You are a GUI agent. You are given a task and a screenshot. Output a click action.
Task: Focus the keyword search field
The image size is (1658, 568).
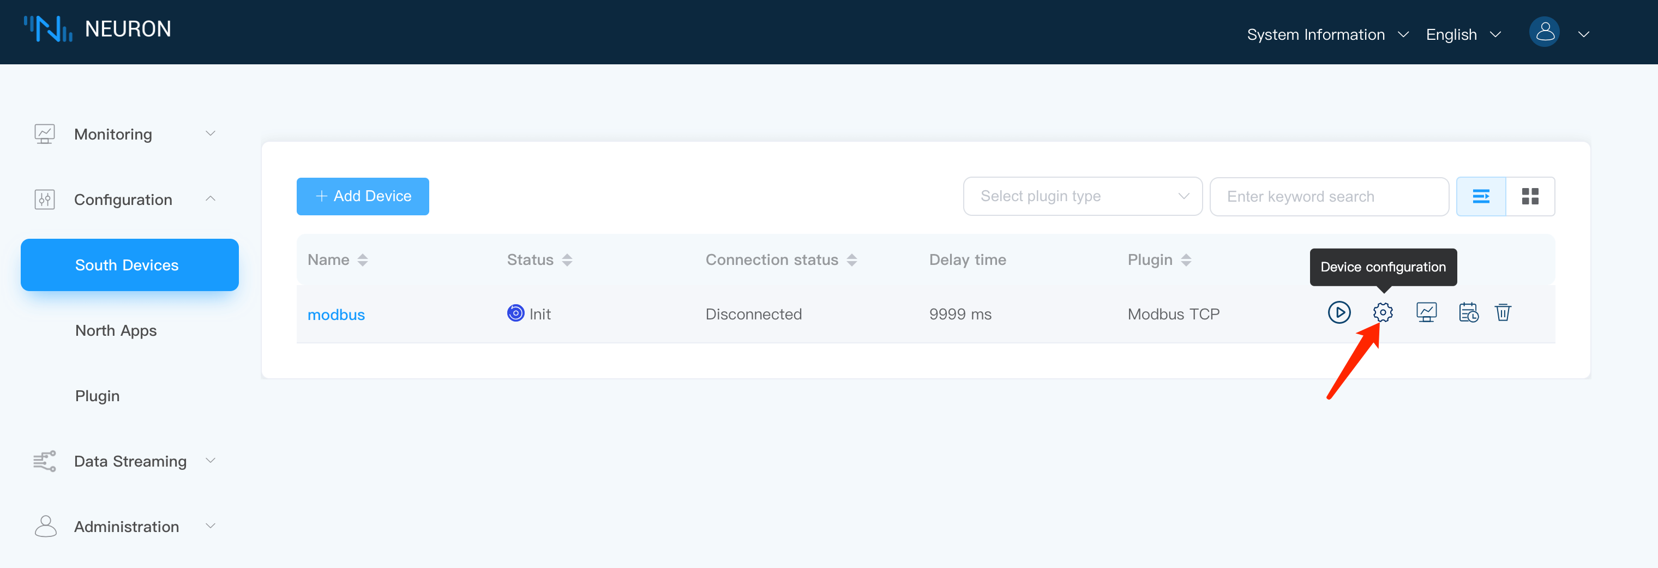point(1329,196)
